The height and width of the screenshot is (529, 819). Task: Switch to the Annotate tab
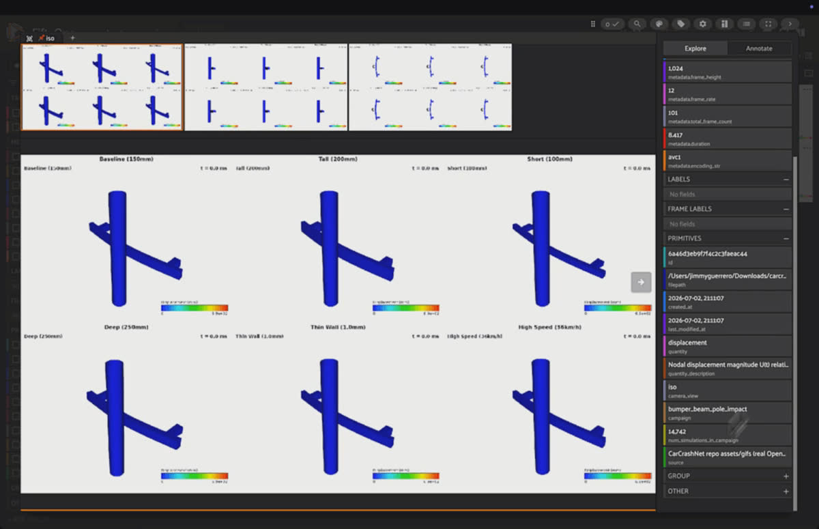tap(759, 48)
